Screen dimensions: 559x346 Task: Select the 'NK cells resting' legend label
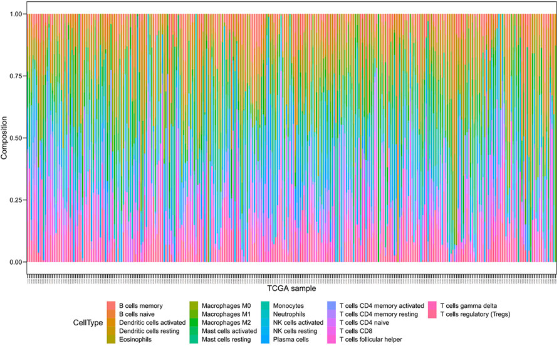[295, 331]
